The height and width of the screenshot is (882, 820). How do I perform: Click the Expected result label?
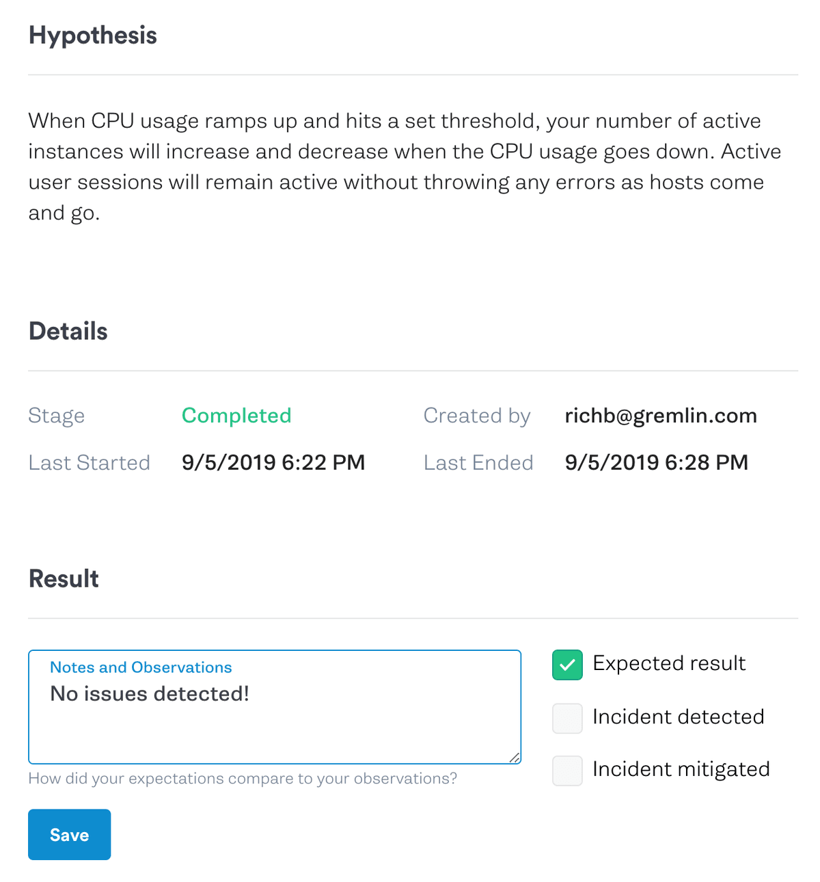tap(669, 663)
